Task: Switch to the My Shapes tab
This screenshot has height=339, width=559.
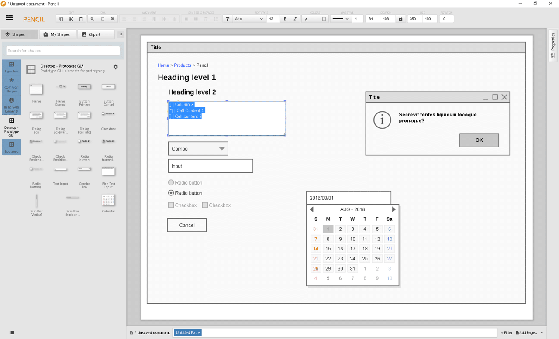Action: pos(58,34)
